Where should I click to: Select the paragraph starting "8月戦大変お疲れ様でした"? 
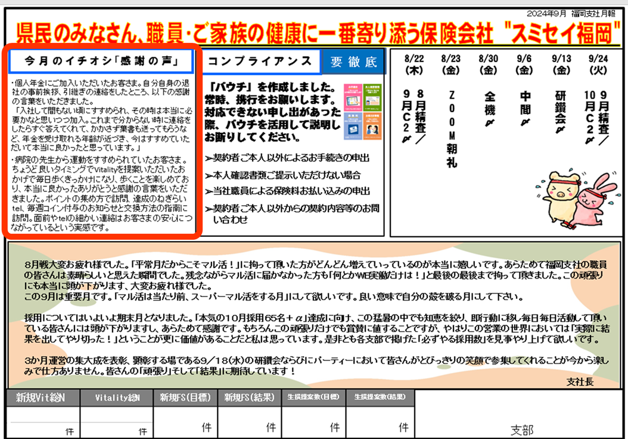[316, 276]
